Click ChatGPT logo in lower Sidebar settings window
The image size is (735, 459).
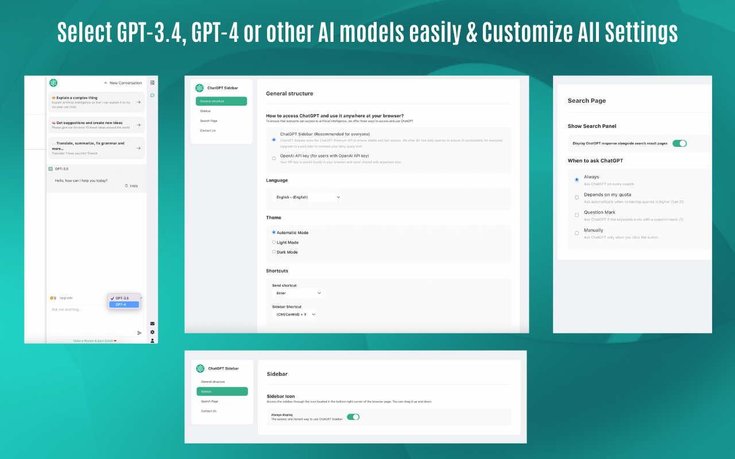point(200,368)
